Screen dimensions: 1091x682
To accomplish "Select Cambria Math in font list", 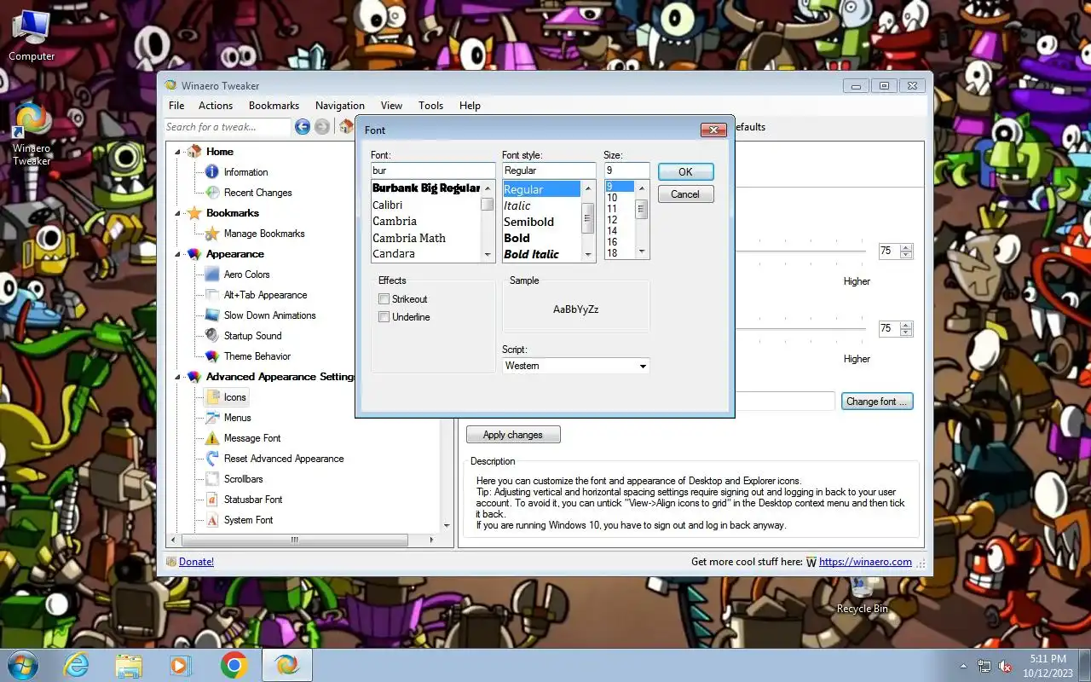I will [409, 238].
